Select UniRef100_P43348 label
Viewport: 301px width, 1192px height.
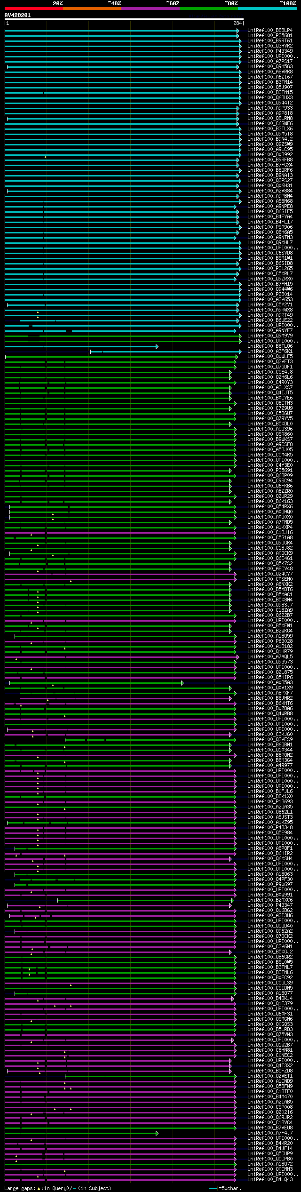coord(270,827)
